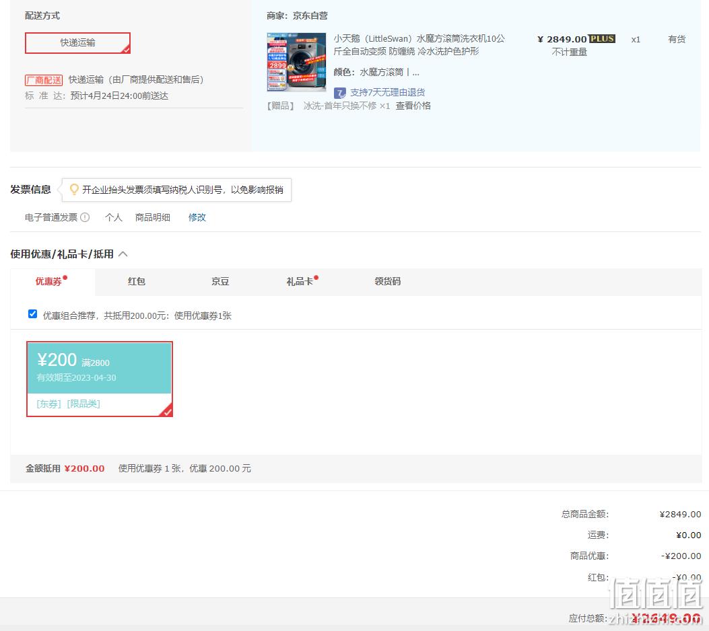Click the 7-day return shield icon

click(339, 93)
